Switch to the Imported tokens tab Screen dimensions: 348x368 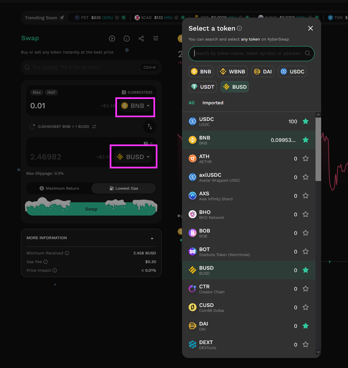point(213,103)
